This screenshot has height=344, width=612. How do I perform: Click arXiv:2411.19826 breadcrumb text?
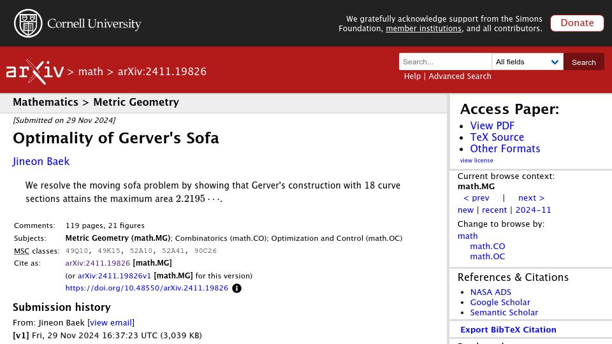(162, 72)
